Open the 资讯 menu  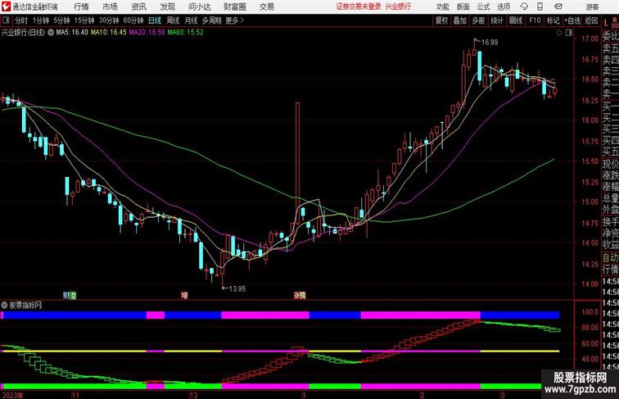138,7
